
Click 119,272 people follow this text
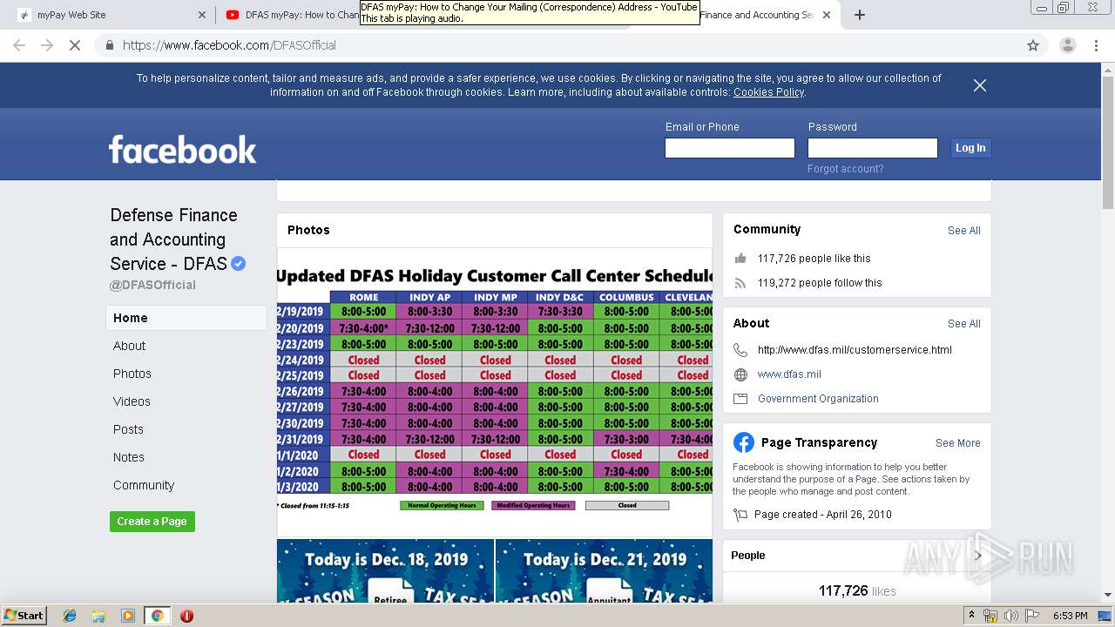(x=820, y=283)
